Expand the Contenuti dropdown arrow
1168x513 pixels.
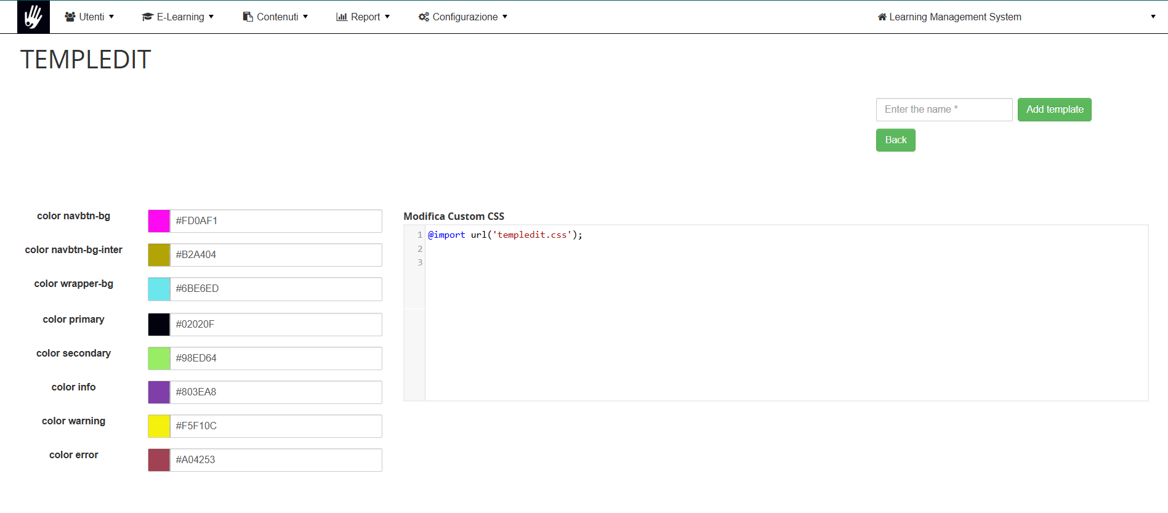tap(305, 17)
